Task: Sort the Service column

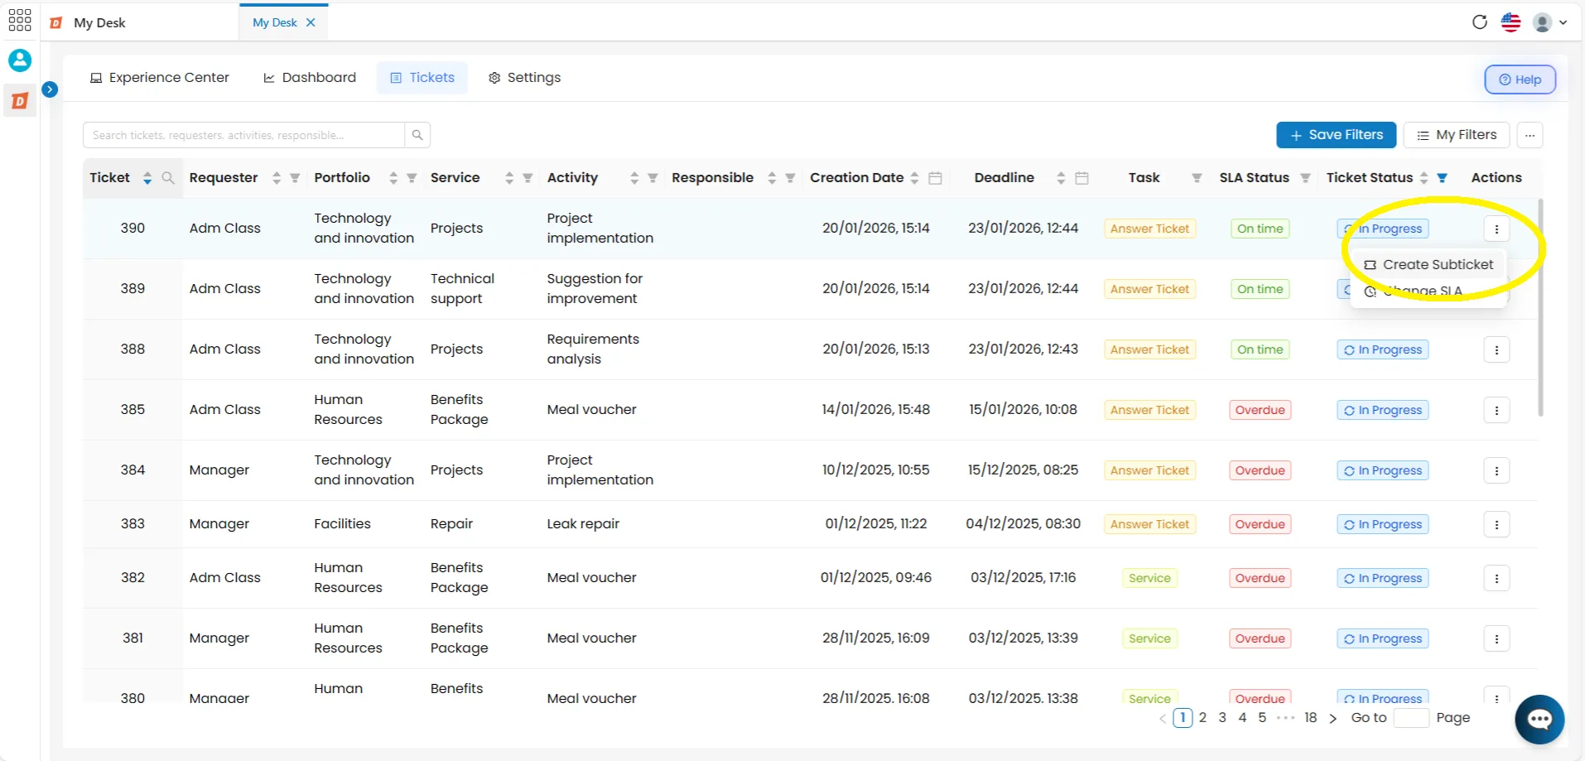Action: pyautogui.click(x=509, y=178)
